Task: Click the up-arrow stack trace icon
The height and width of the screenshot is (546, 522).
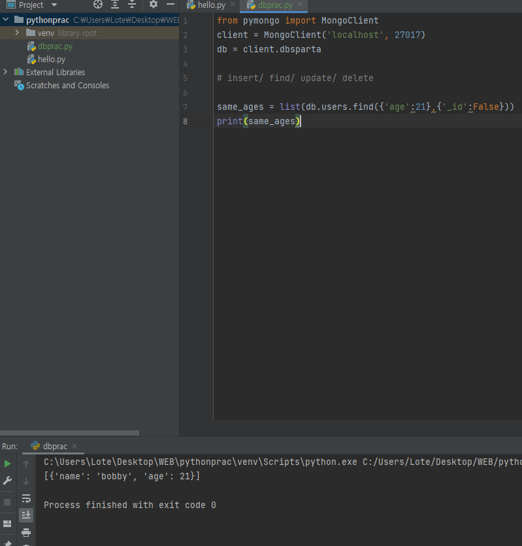Action: pos(26,464)
